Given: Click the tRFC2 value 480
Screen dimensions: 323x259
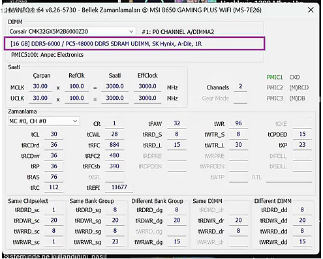Looking at the screenshot, I should (x=114, y=155).
